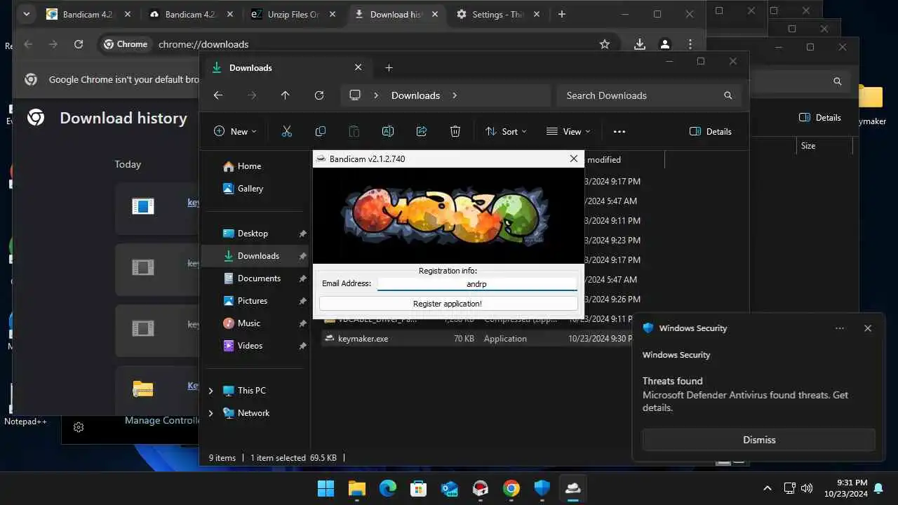The width and height of the screenshot is (898, 505).
Task: Click the Share icon in Explorer toolbar
Action: click(x=422, y=131)
